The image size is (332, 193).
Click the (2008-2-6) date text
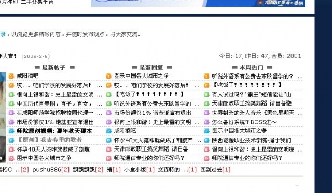pyautogui.click(x=36, y=56)
